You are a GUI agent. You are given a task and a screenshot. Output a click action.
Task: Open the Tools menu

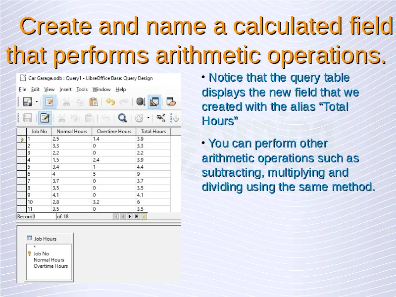point(82,90)
